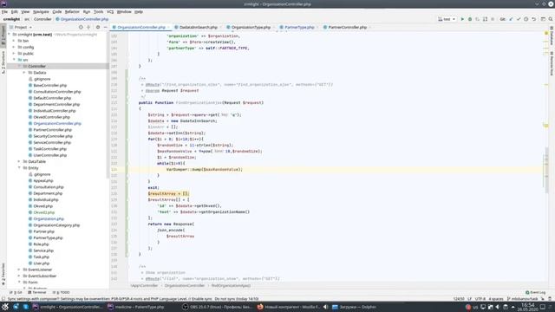Click the UTF-8 encoding indicator

(x=480, y=299)
